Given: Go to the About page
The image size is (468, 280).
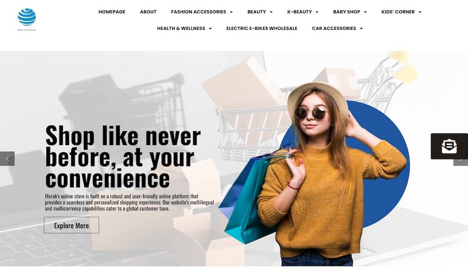Looking at the screenshot, I should pyautogui.click(x=148, y=12).
